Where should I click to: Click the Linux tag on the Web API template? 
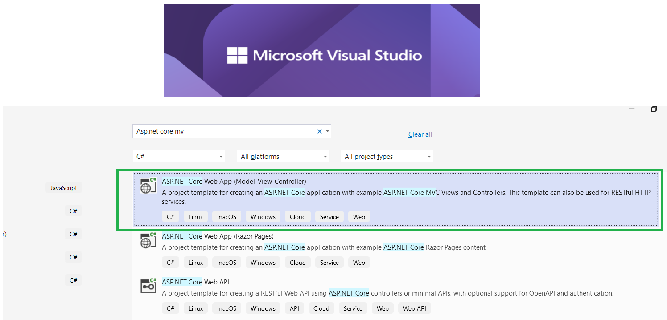click(x=196, y=308)
